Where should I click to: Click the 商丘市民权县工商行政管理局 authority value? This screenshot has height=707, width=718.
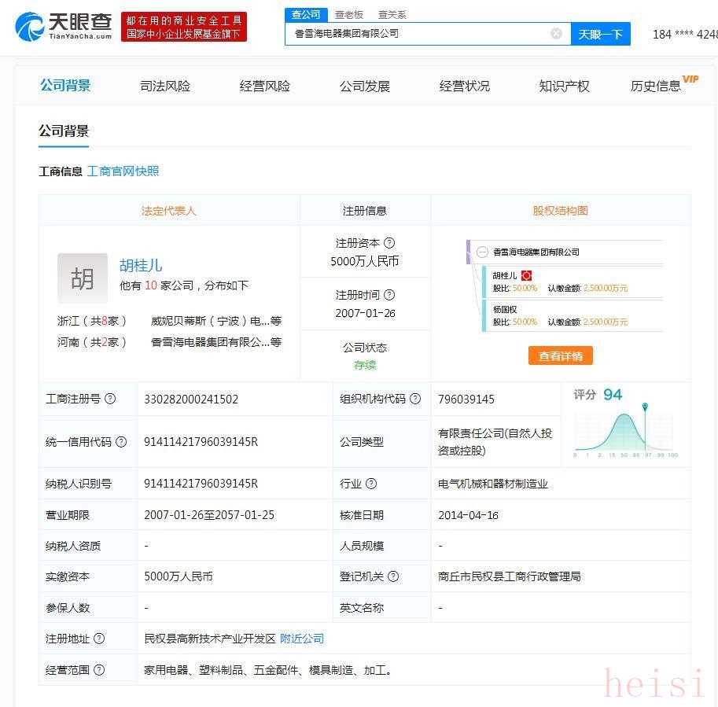click(x=509, y=576)
